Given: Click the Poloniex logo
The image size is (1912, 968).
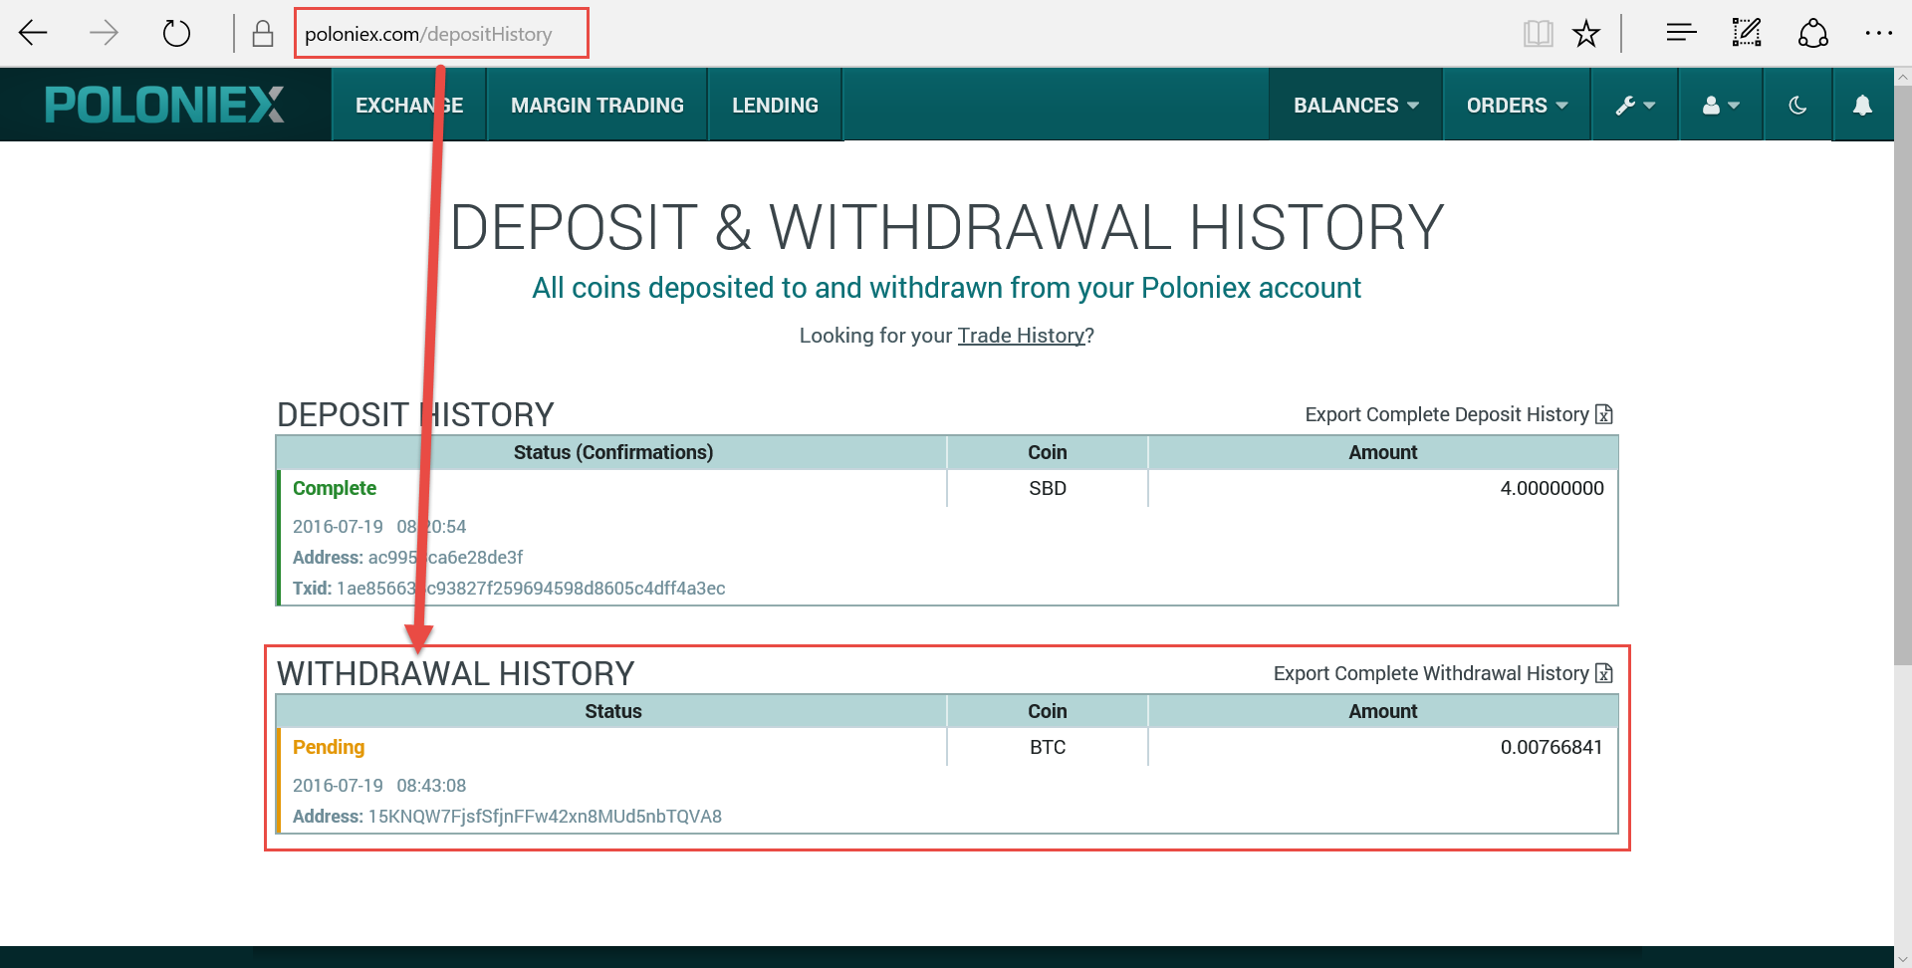Looking at the screenshot, I should pos(164,105).
